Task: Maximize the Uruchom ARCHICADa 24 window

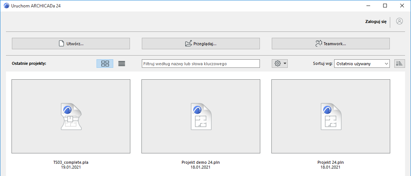Action: point(385,6)
